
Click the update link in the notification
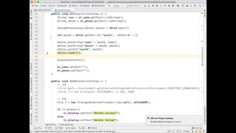pos(177,122)
